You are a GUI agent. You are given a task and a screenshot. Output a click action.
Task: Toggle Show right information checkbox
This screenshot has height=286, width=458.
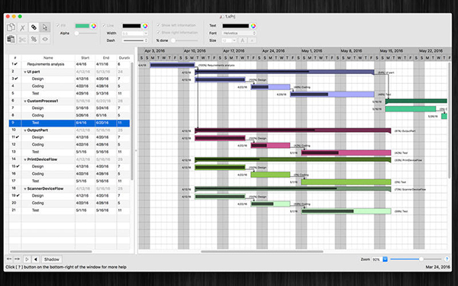coord(158,32)
